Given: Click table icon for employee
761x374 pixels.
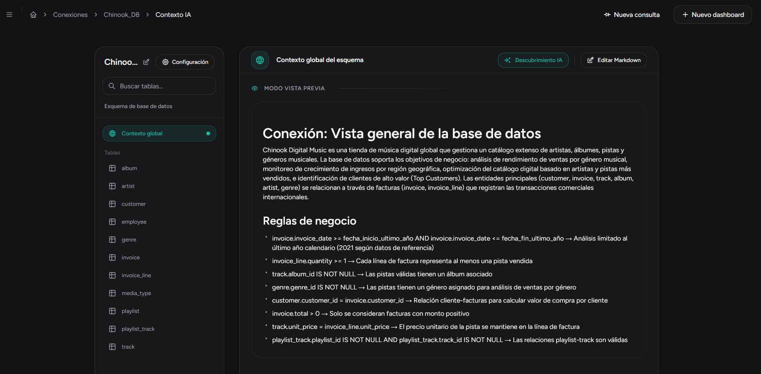Looking at the screenshot, I should pos(112,222).
